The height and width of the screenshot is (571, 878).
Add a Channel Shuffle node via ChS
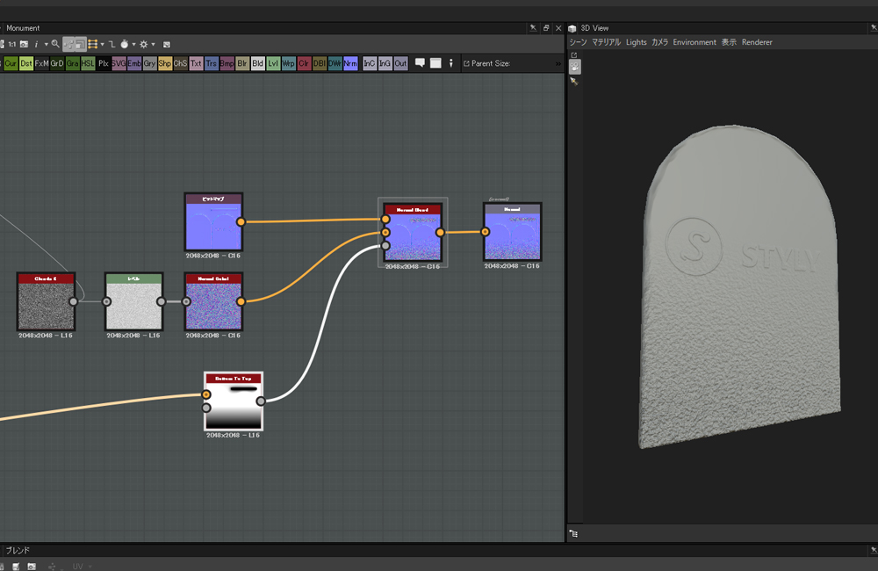pos(180,63)
